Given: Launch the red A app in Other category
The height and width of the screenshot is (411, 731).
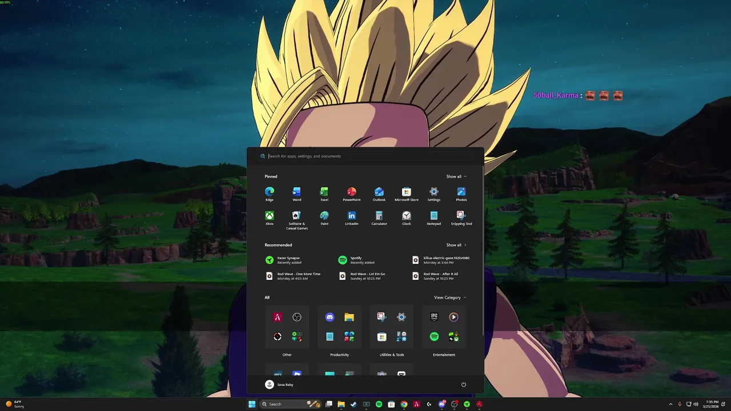Looking at the screenshot, I should (278, 317).
